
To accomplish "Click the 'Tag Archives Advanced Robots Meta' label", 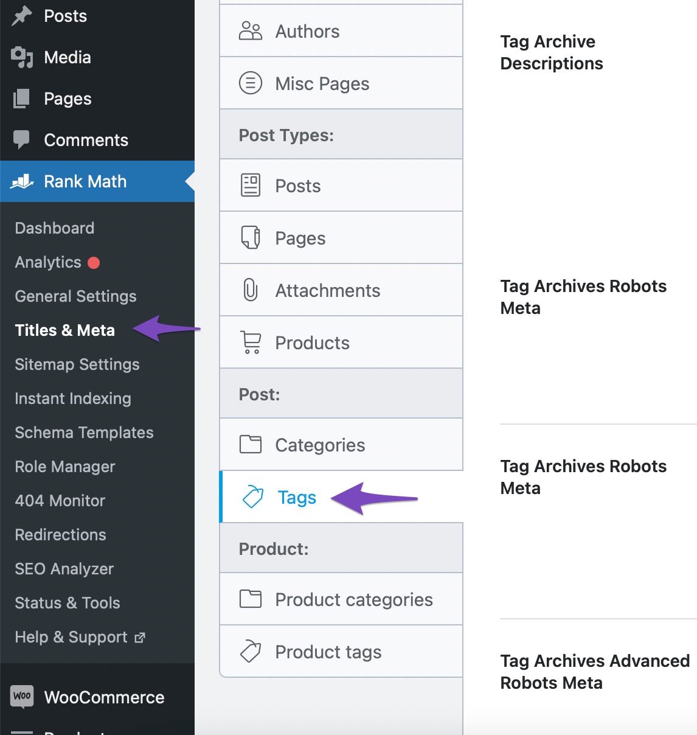I will [x=595, y=672].
